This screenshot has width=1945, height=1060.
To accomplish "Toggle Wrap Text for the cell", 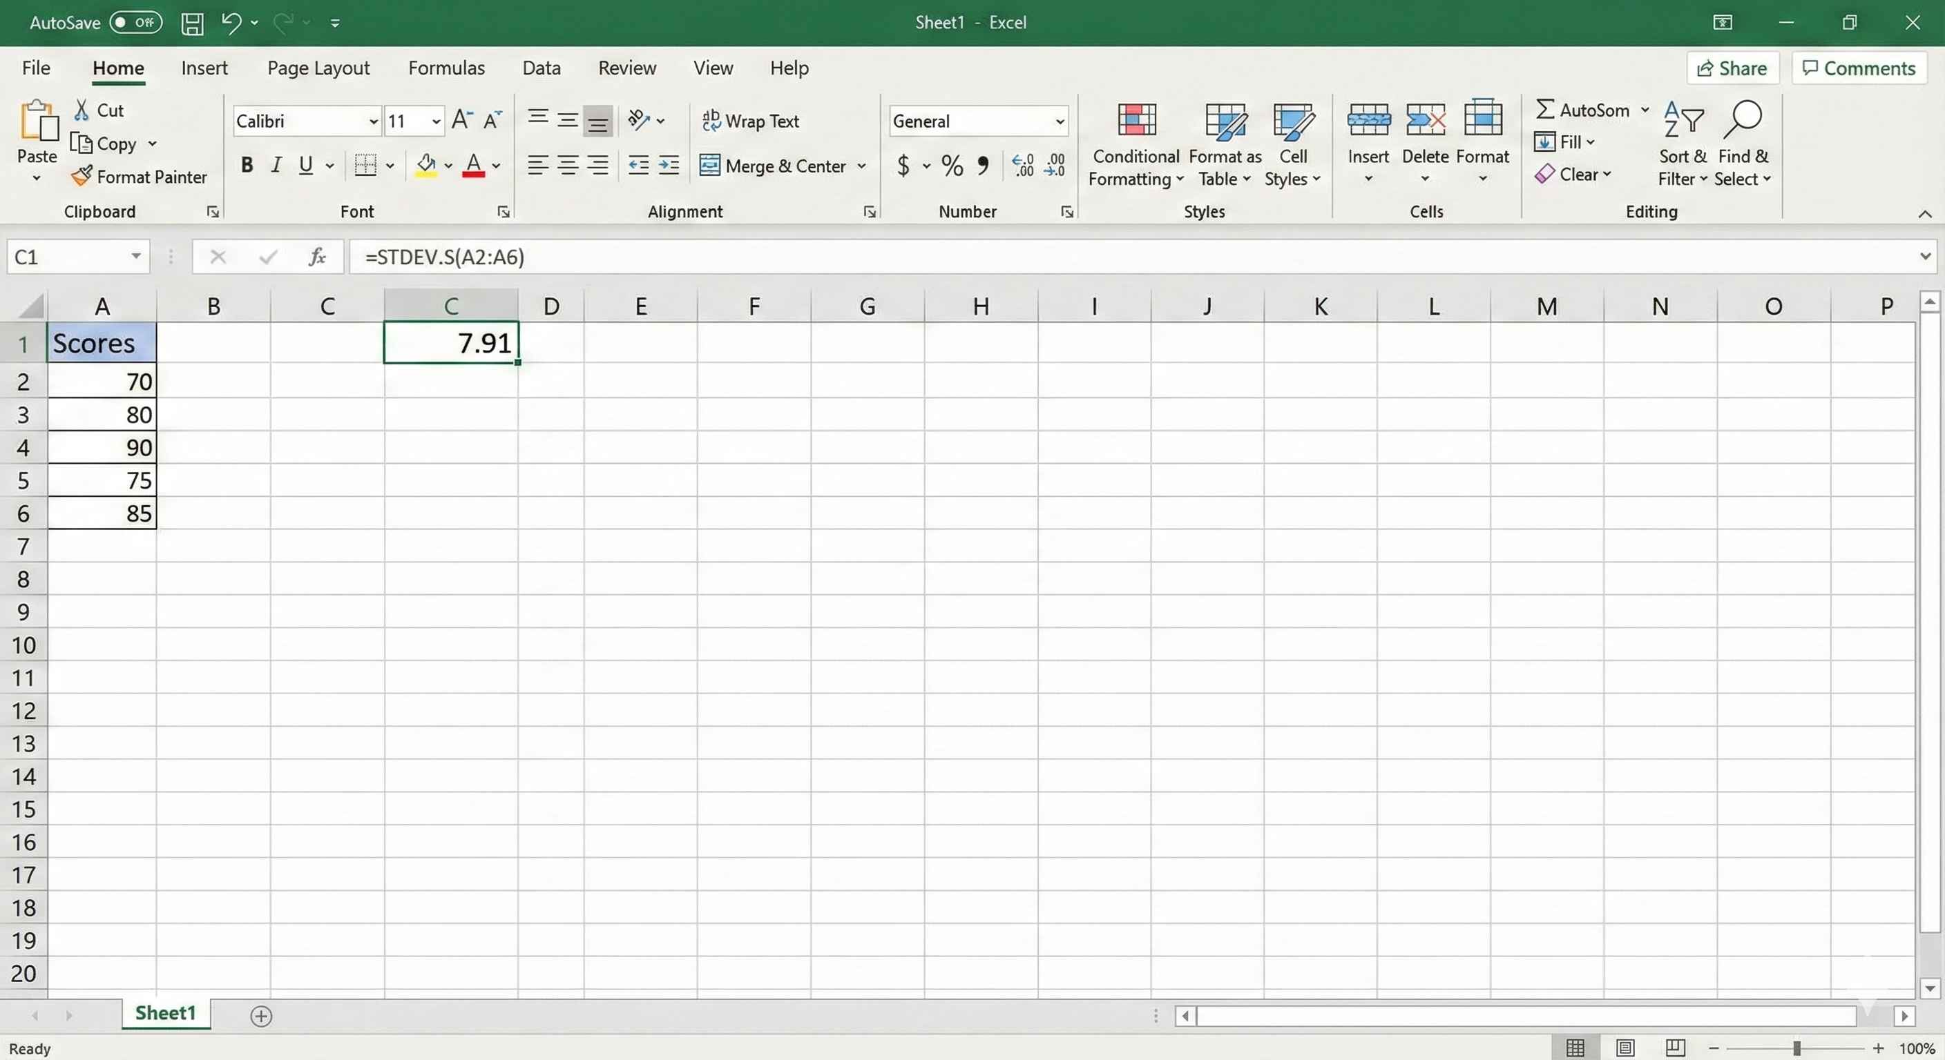I will [x=751, y=121].
